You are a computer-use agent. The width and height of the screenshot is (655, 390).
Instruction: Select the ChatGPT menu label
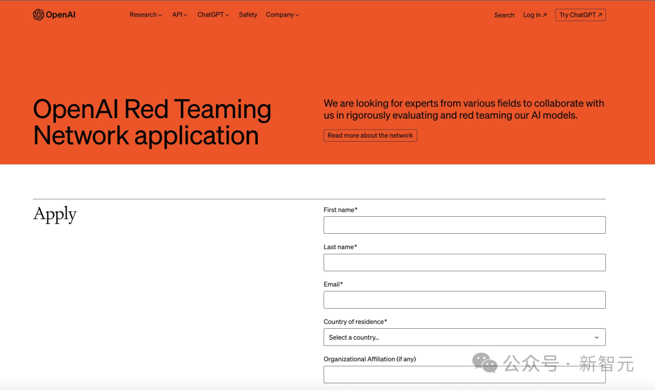pyautogui.click(x=210, y=15)
